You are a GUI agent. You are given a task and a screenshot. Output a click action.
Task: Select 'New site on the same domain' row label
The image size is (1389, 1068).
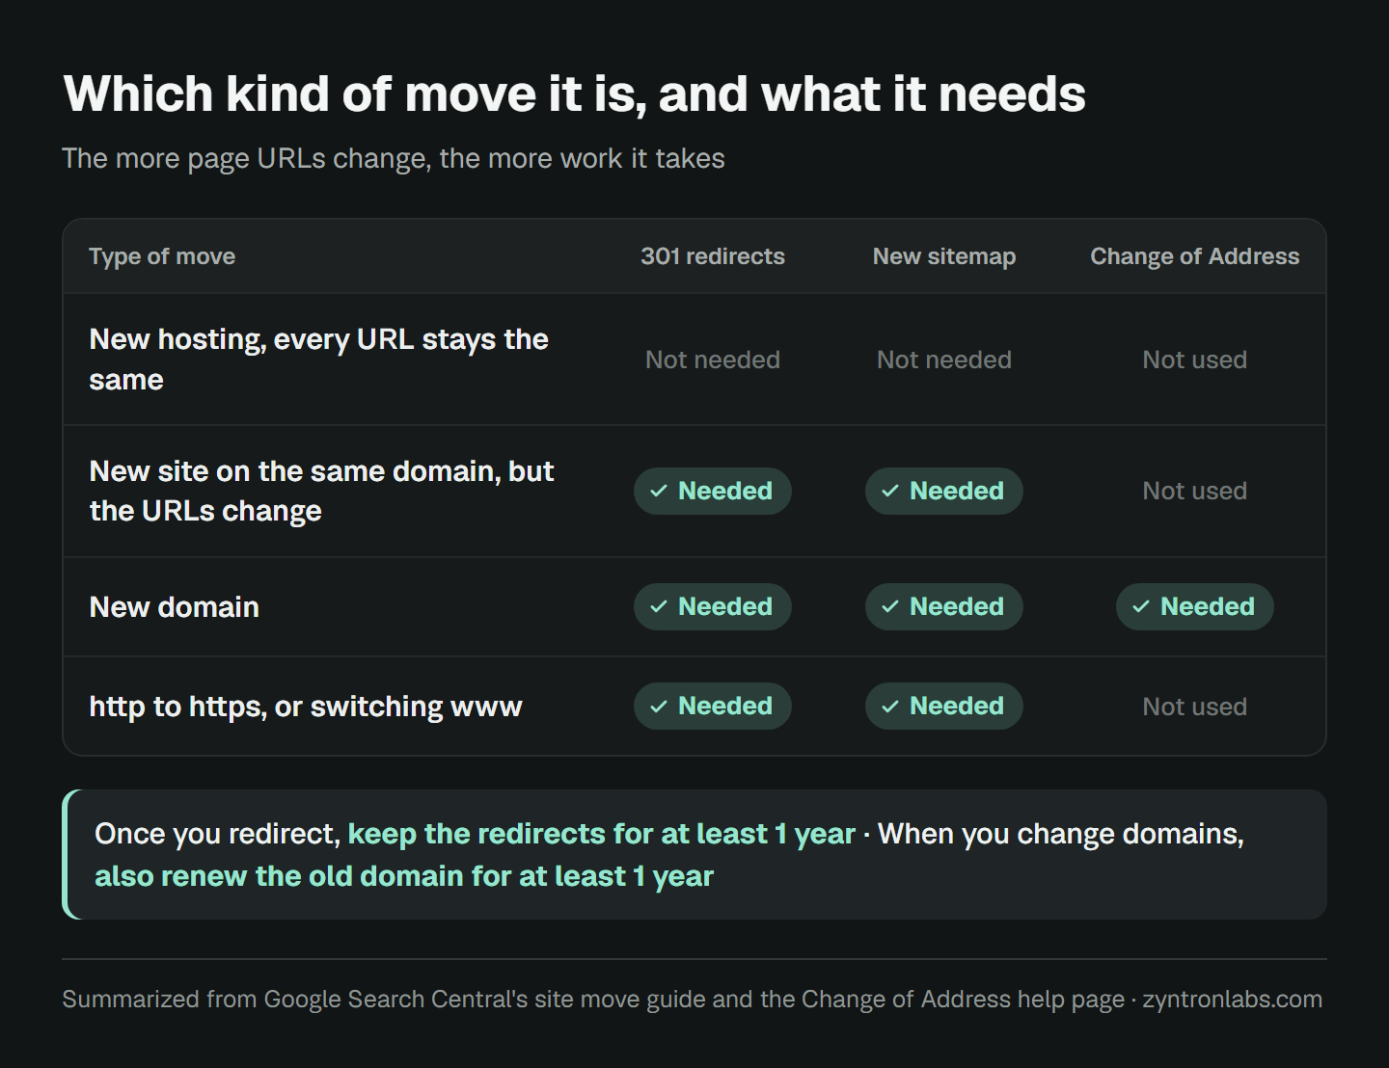tap(322, 492)
